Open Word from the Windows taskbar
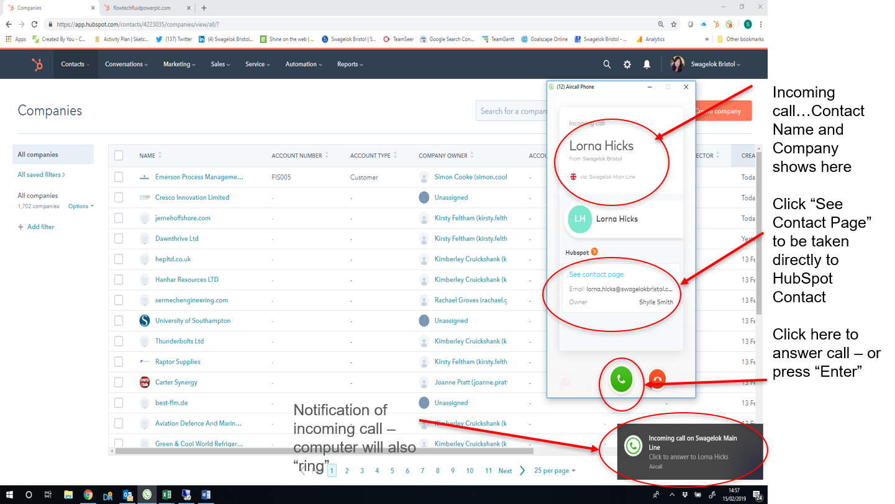This screenshot has width=895, height=504. click(206, 495)
